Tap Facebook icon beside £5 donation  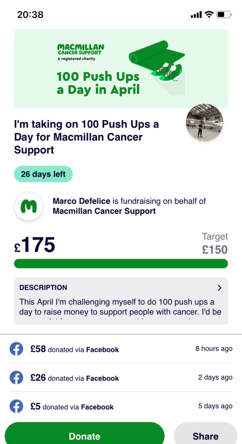point(16,406)
